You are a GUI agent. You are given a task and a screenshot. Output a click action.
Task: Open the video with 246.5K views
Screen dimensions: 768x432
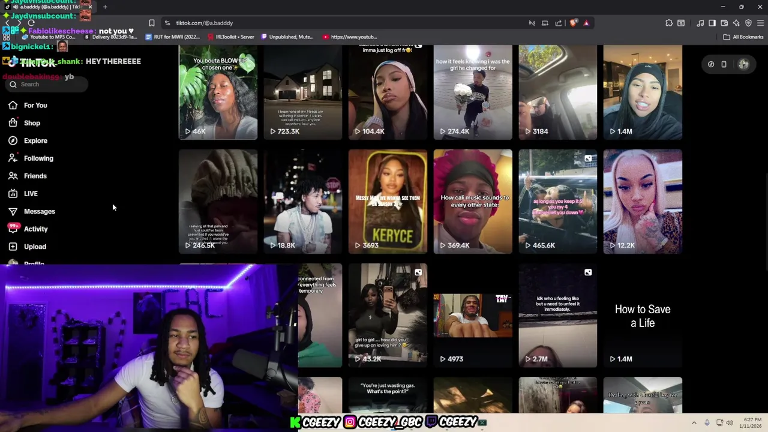pyautogui.click(x=218, y=202)
